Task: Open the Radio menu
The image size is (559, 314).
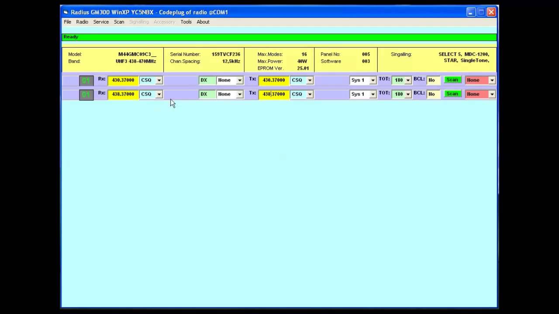Action: (x=82, y=22)
